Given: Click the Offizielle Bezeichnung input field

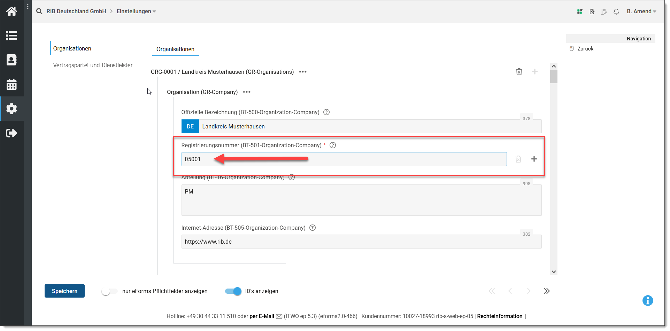Looking at the screenshot, I should pyautogui.click(x=370, y=126).
